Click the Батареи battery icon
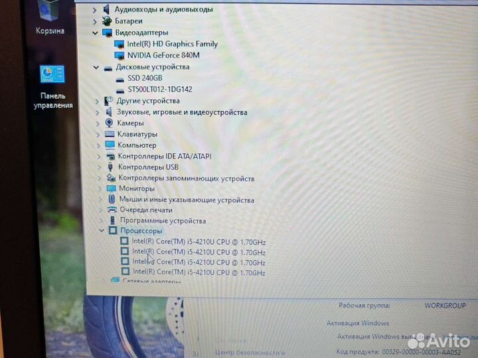This screenshot has width=478, height=358. point(107,21)
